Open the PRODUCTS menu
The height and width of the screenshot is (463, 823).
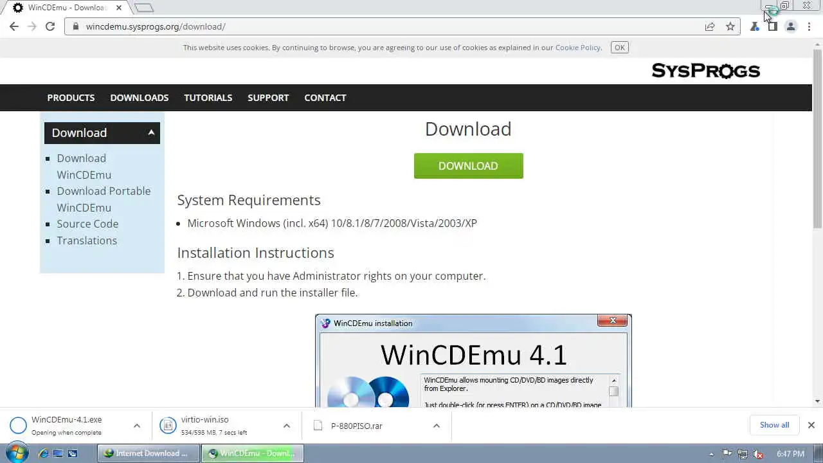point(71,98)
